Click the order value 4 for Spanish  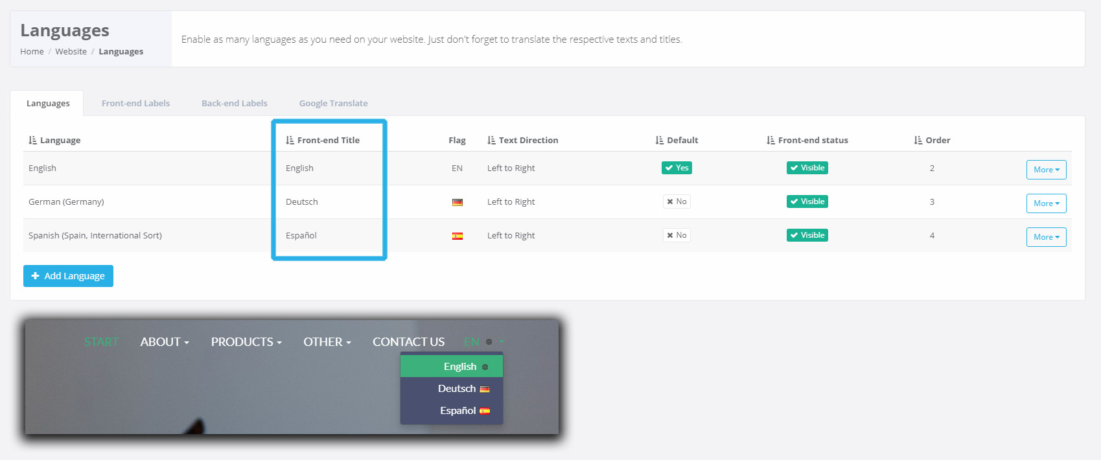pos(932,236)
